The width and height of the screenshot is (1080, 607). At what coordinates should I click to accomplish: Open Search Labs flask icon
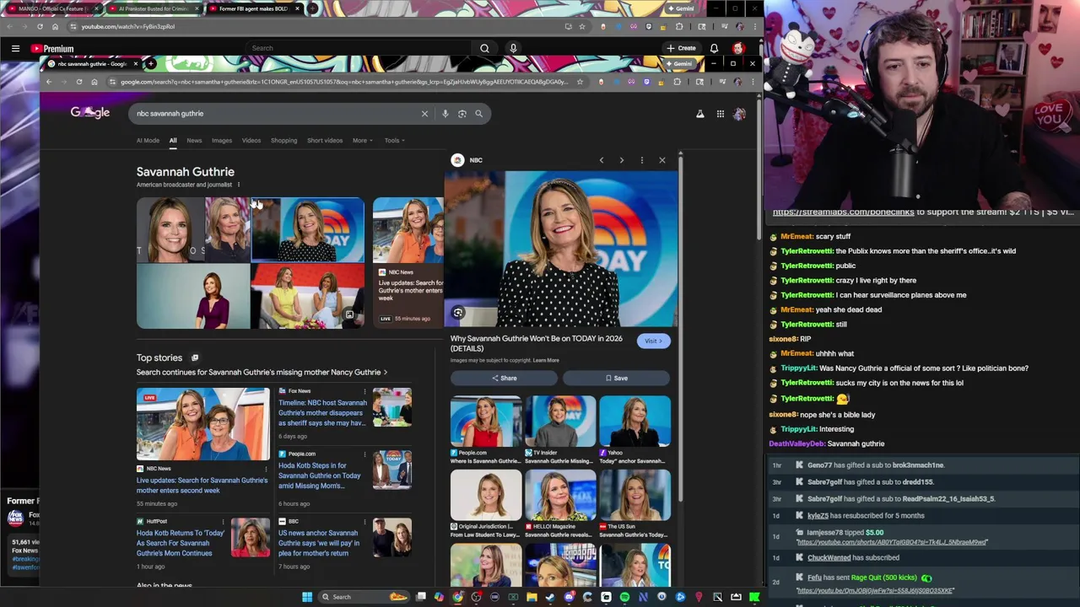point(699,114)
